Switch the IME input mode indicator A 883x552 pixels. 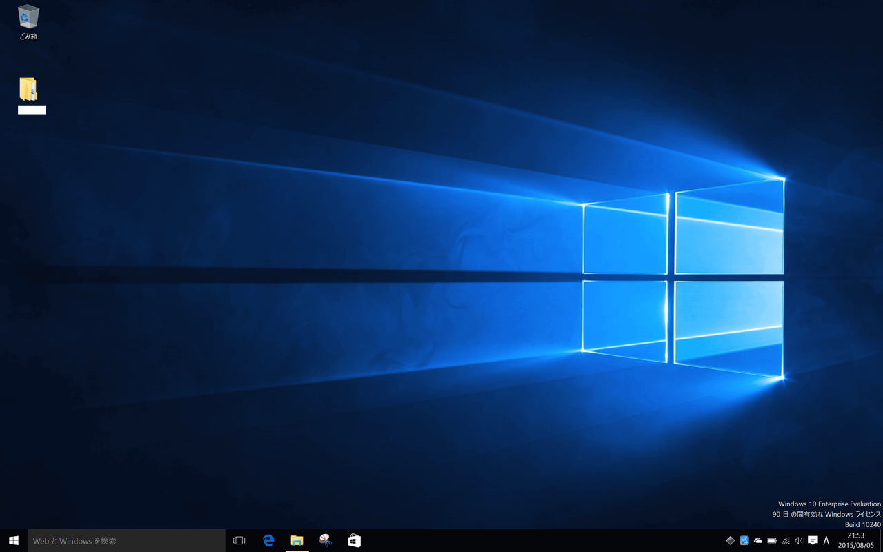tap(826, 541)
